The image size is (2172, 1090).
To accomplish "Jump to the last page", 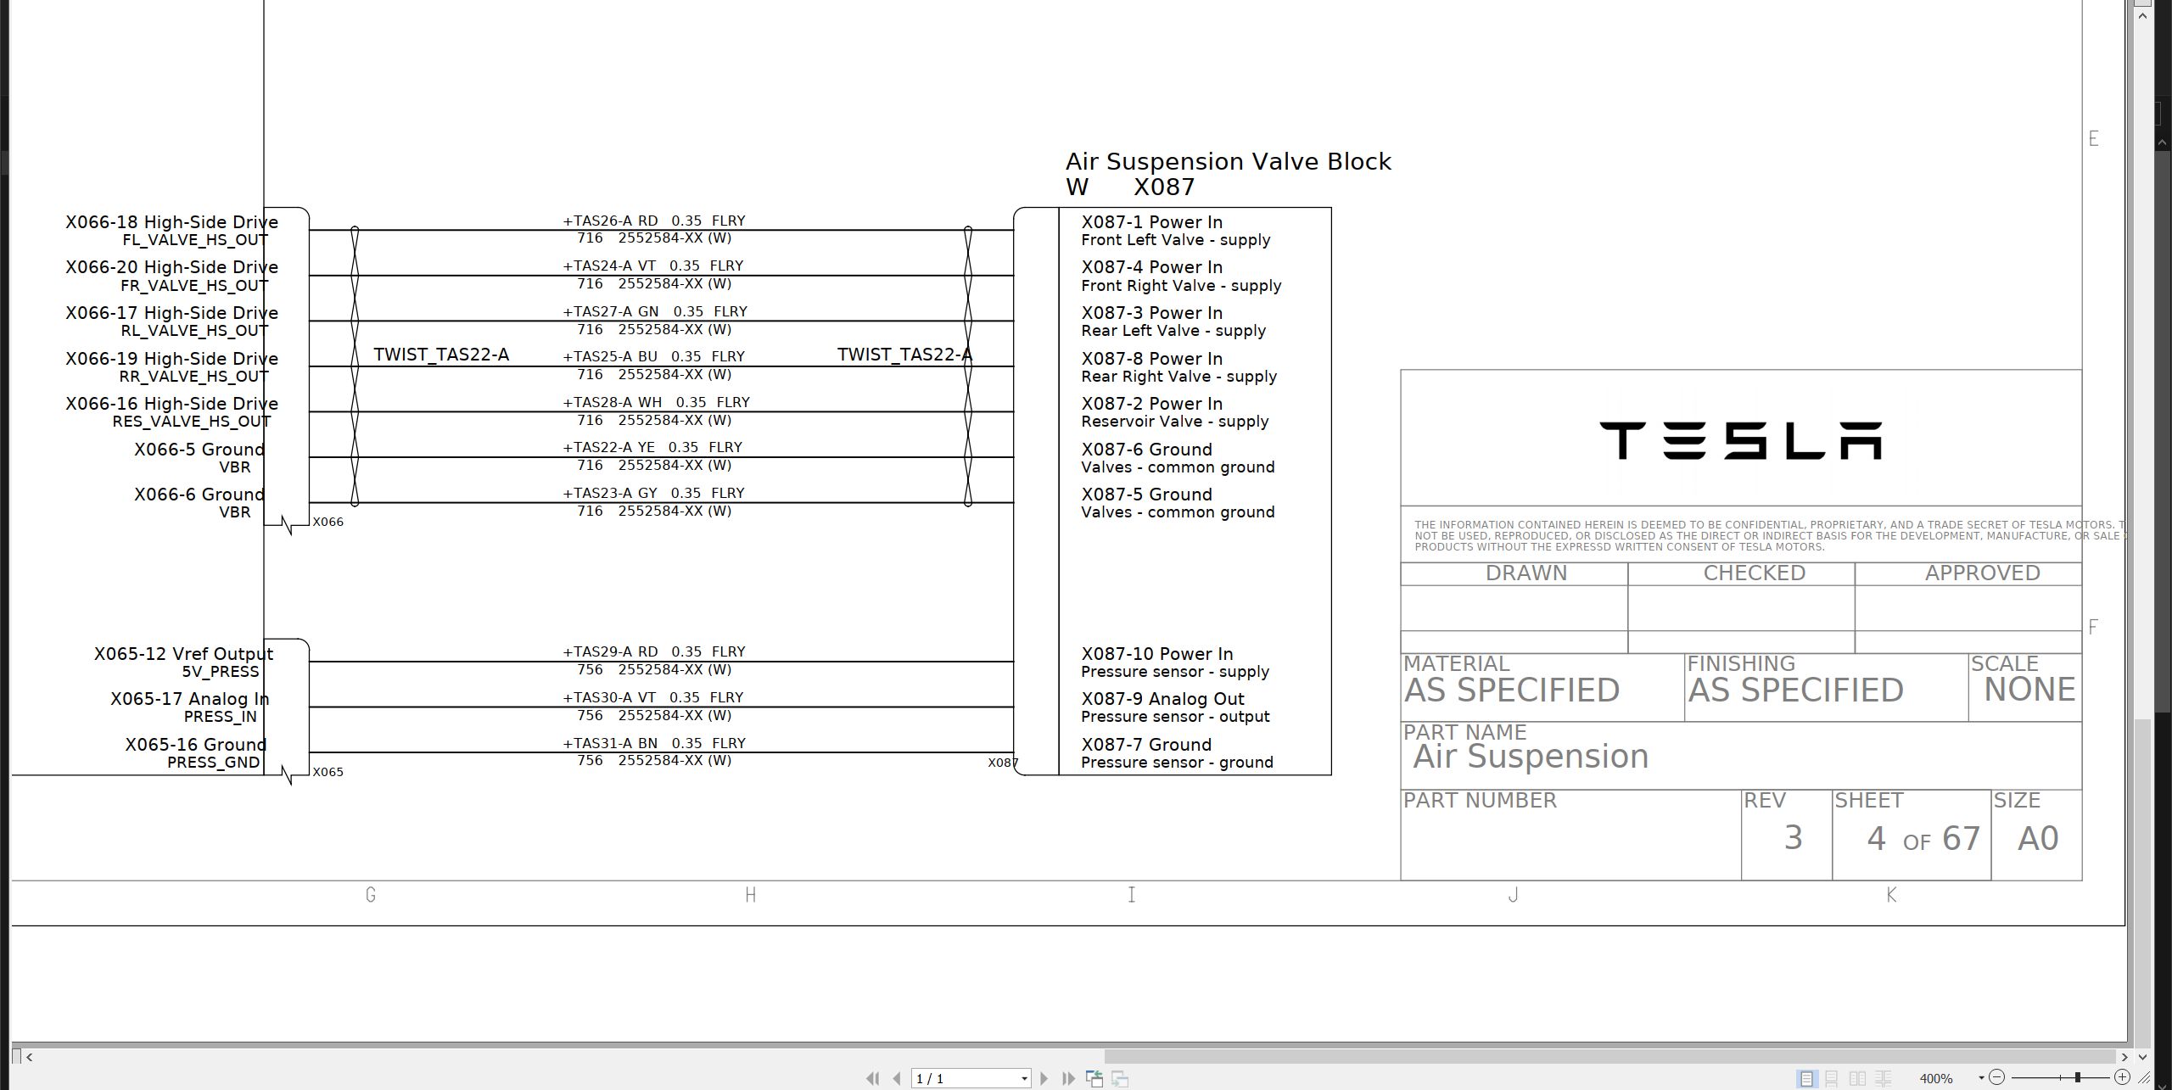I will coord(1068,1078).
